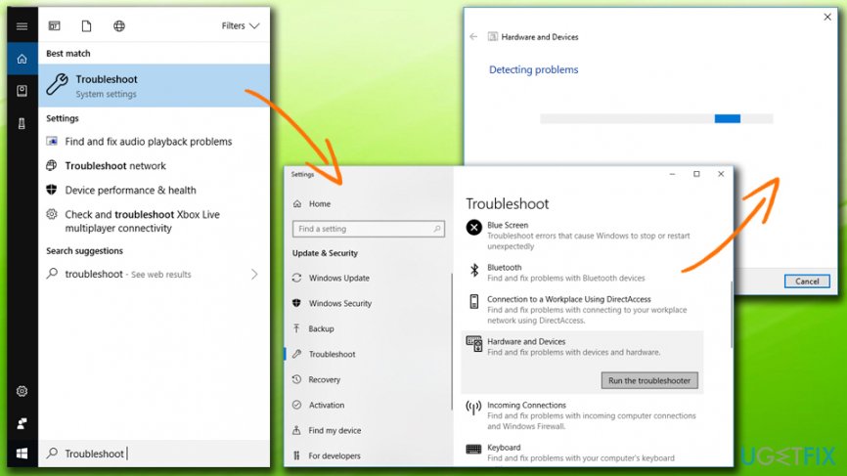Click the Detecting problems progress bar
This screenshot has width=847, height=476.
[656, 118]
